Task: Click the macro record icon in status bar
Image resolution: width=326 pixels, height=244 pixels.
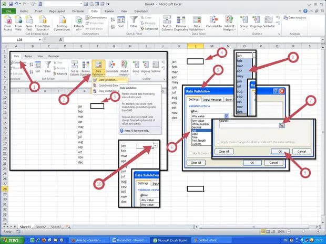Action: (x=18, y=231)
